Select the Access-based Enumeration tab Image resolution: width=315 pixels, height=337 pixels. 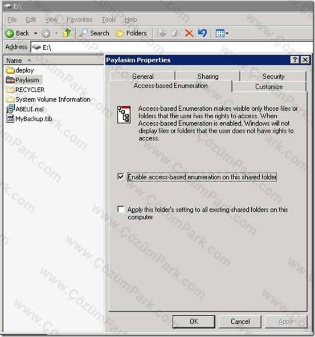tap(170, 86)
